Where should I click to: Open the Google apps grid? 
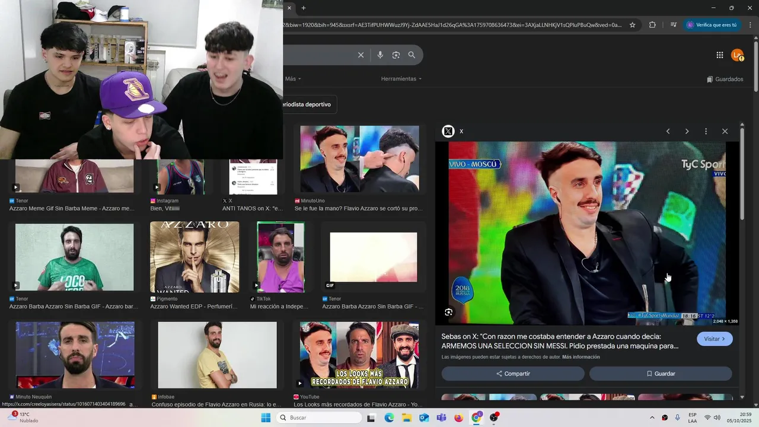pos(720,55)
